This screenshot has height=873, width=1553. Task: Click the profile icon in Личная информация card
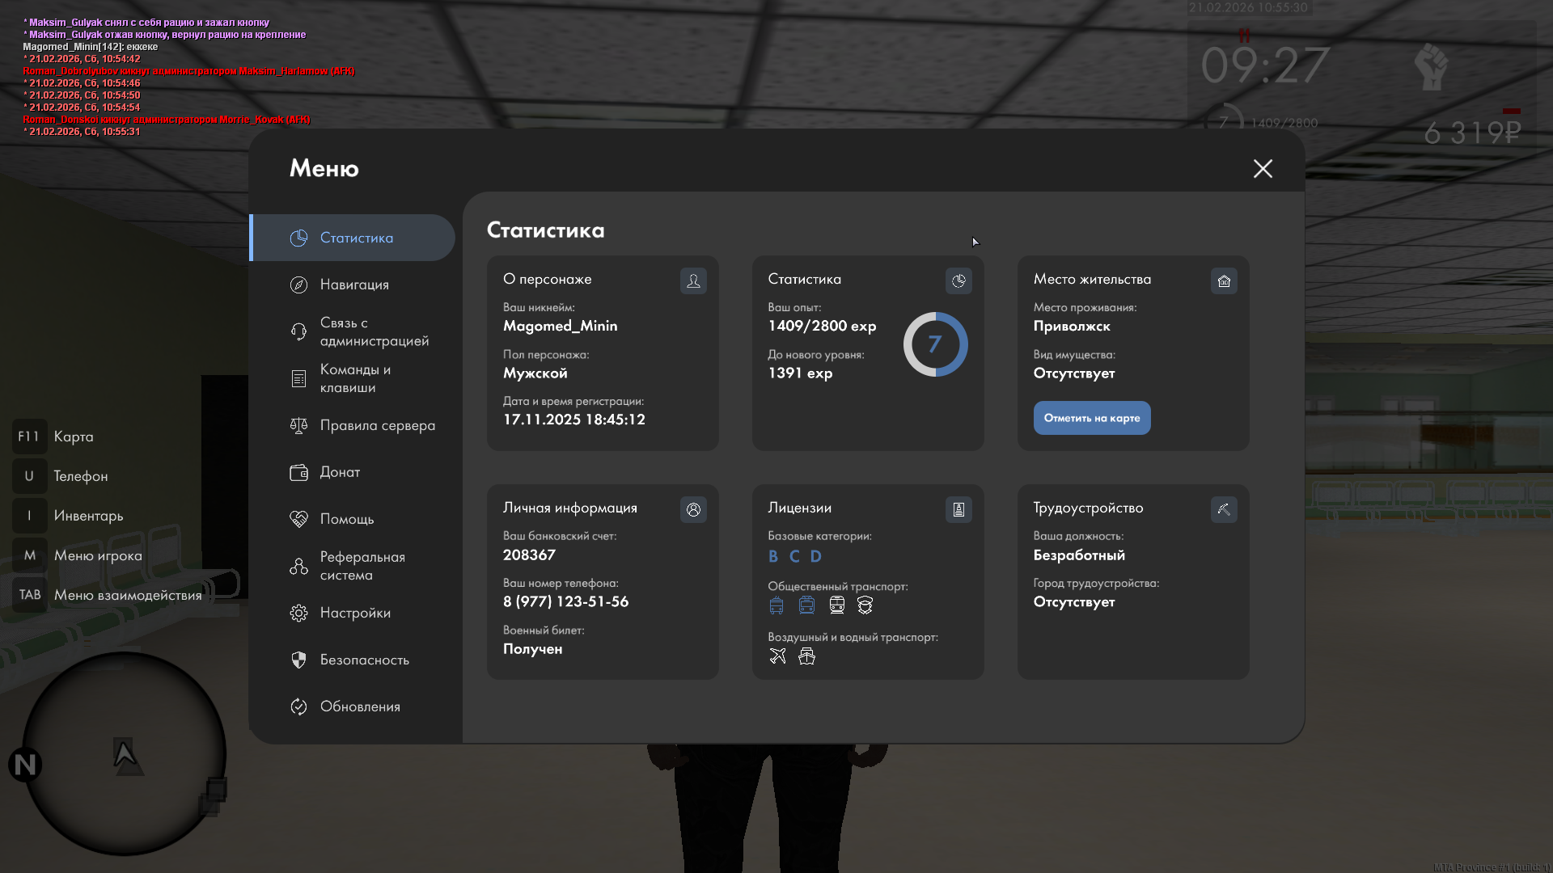pyautogui.click(x=693, y=509)
